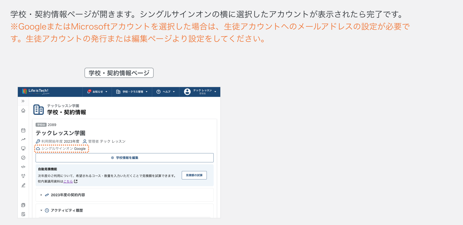Open the calendar icon in sidebar
This screenshot has height=225, width=463.
click(x=23, y=130)
